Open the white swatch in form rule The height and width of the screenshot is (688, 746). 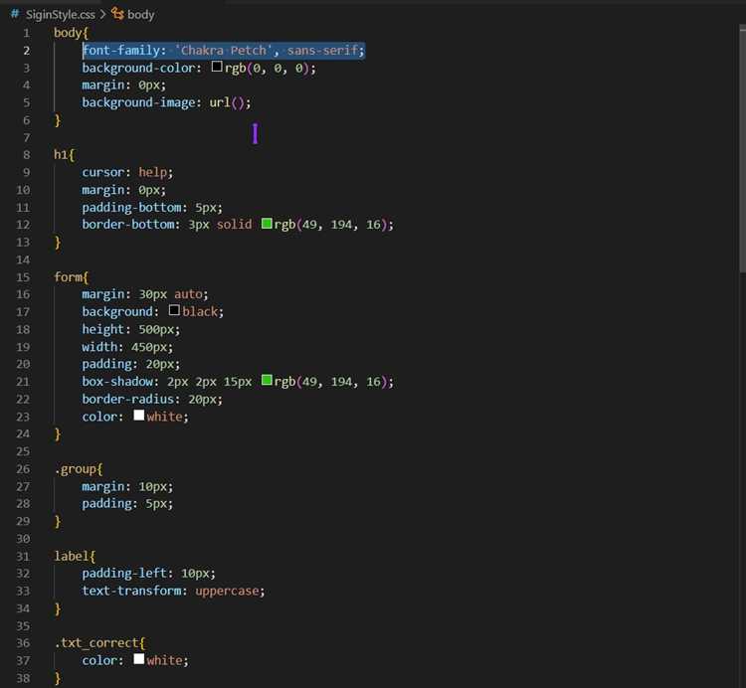coord(138,415)
